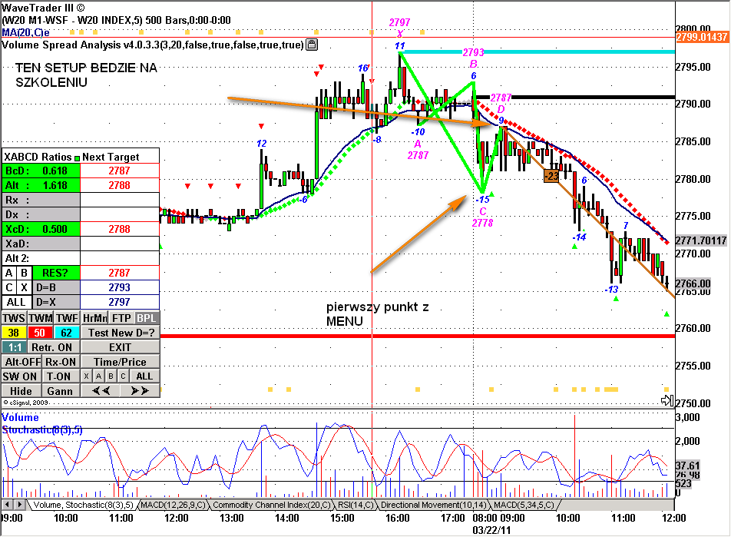The image size is (731, 537).
Task: Click the yellow 38 ratio box
Action: 14,333
